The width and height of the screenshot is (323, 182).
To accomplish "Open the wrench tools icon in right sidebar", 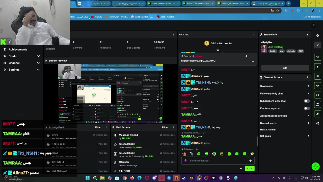I will point(317,114).
